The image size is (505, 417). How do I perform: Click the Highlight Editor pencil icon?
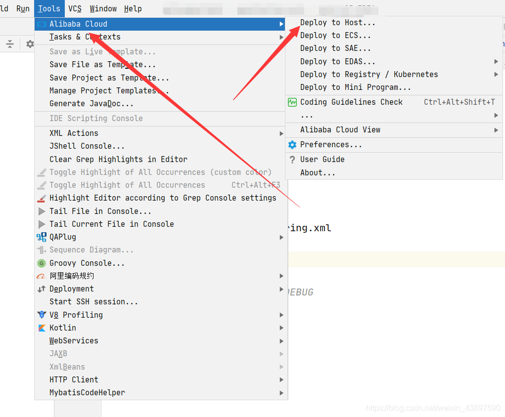click(42, 198)
